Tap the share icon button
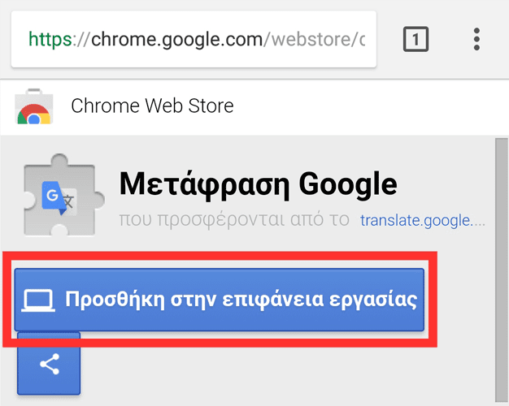Screen dimensions: 509x406 click(49, 363)
